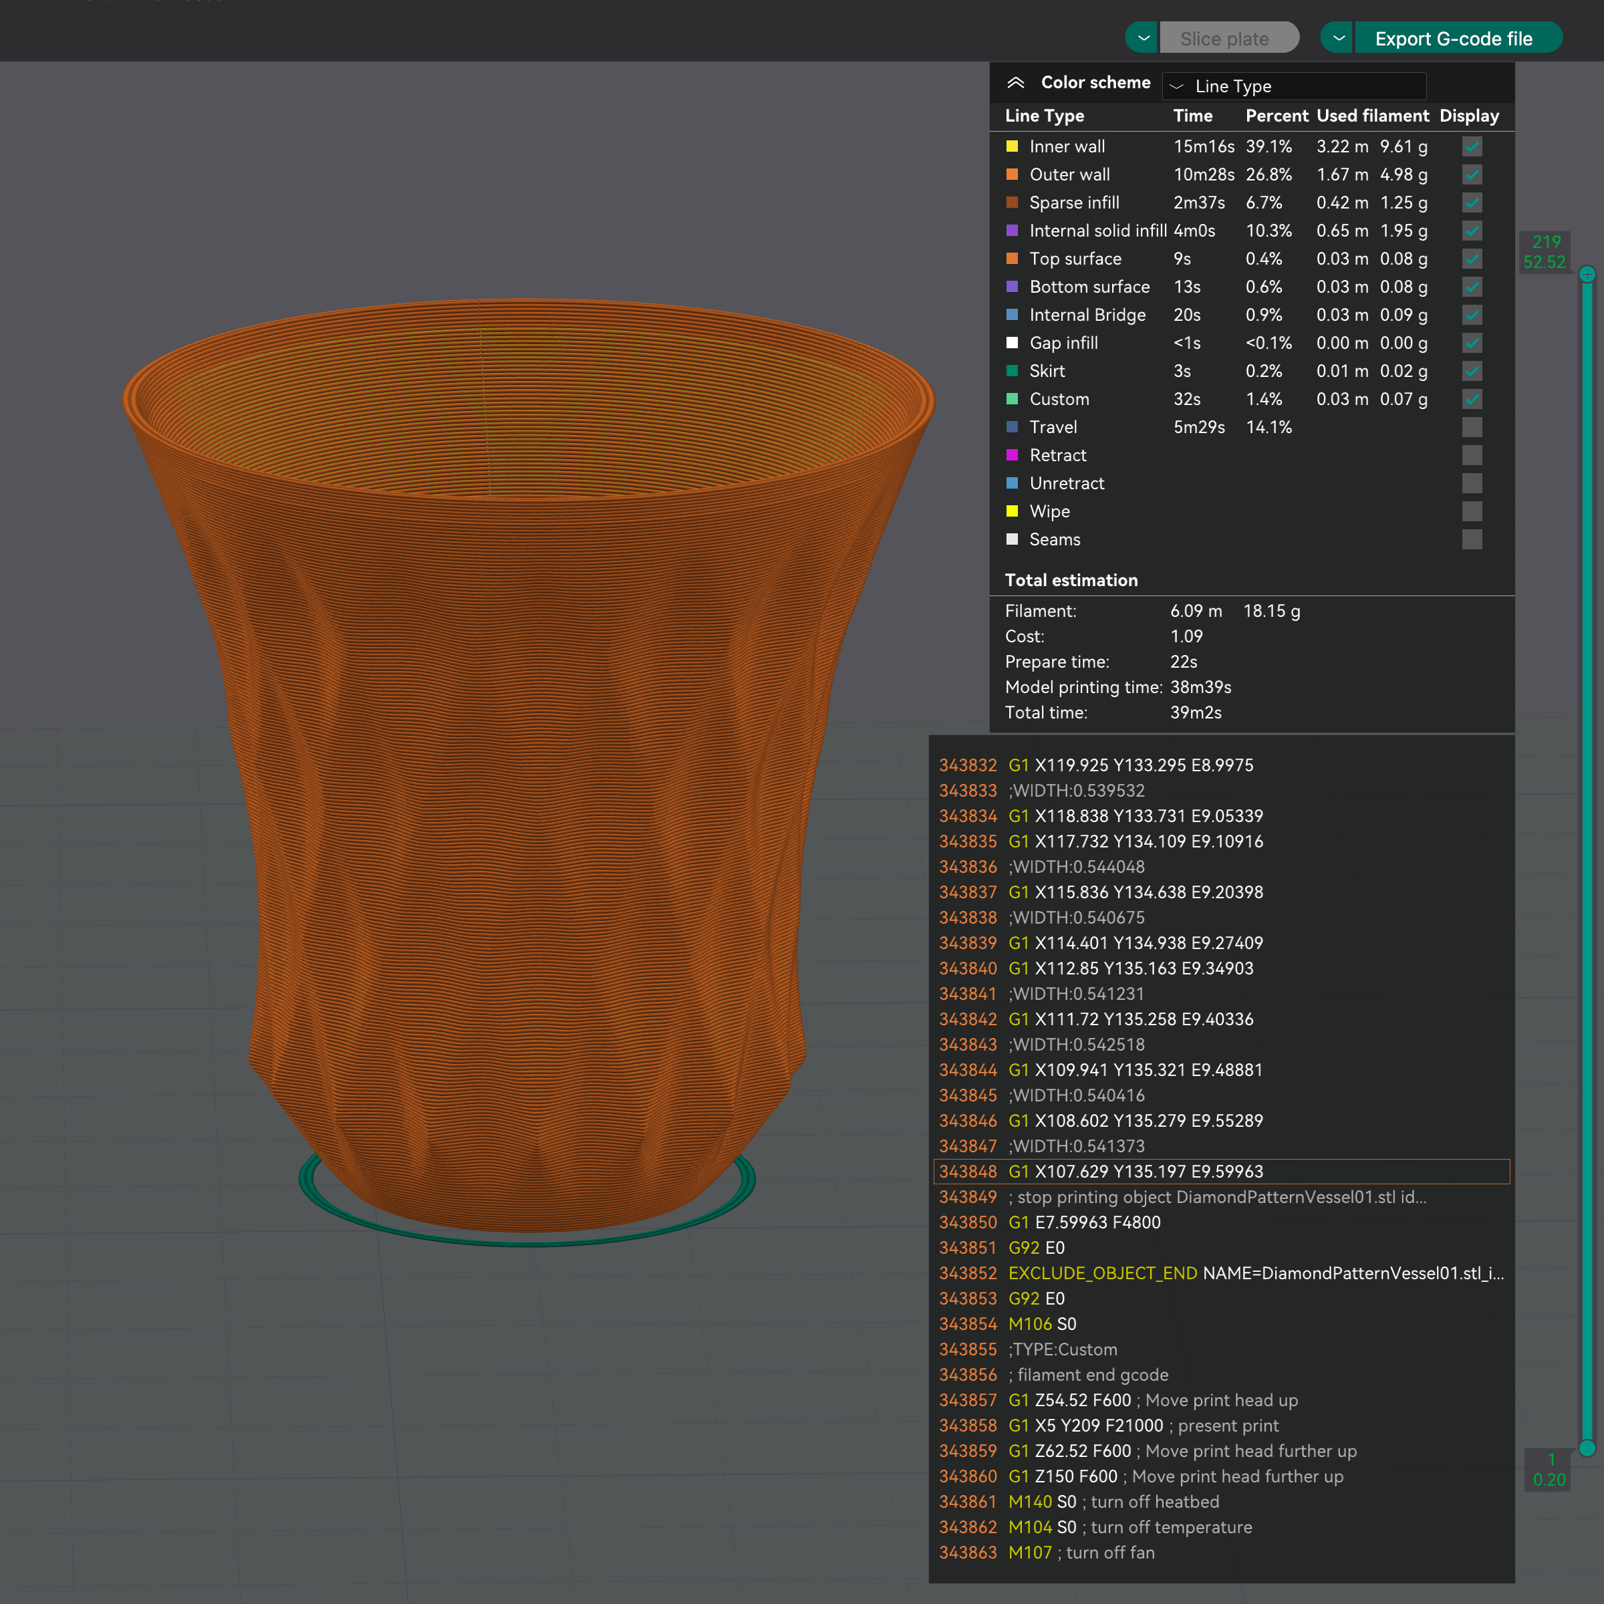1604x1604 pixels.
Task: Click the Internal Bridge blue swatch
Action: [1012, 315]
